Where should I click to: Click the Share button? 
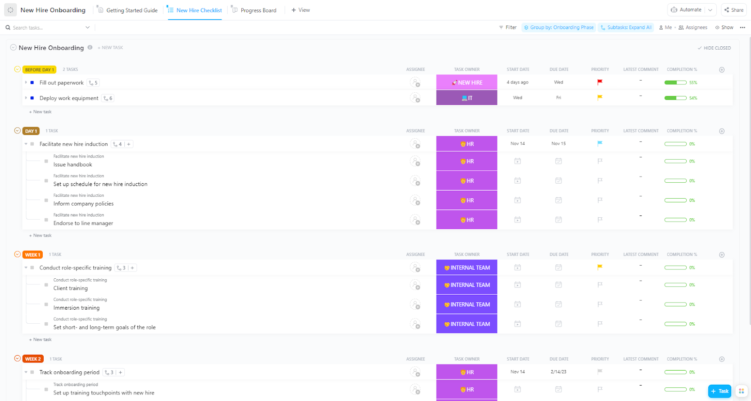point(734,10)
